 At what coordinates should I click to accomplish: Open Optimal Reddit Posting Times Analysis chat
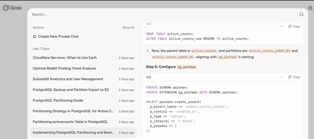tap(64, 68)
